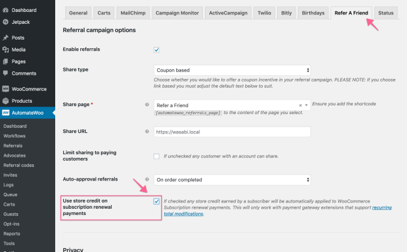Click the Pages icon in the sidebar
Screen dimensions: 407x252
click(6, 61)
